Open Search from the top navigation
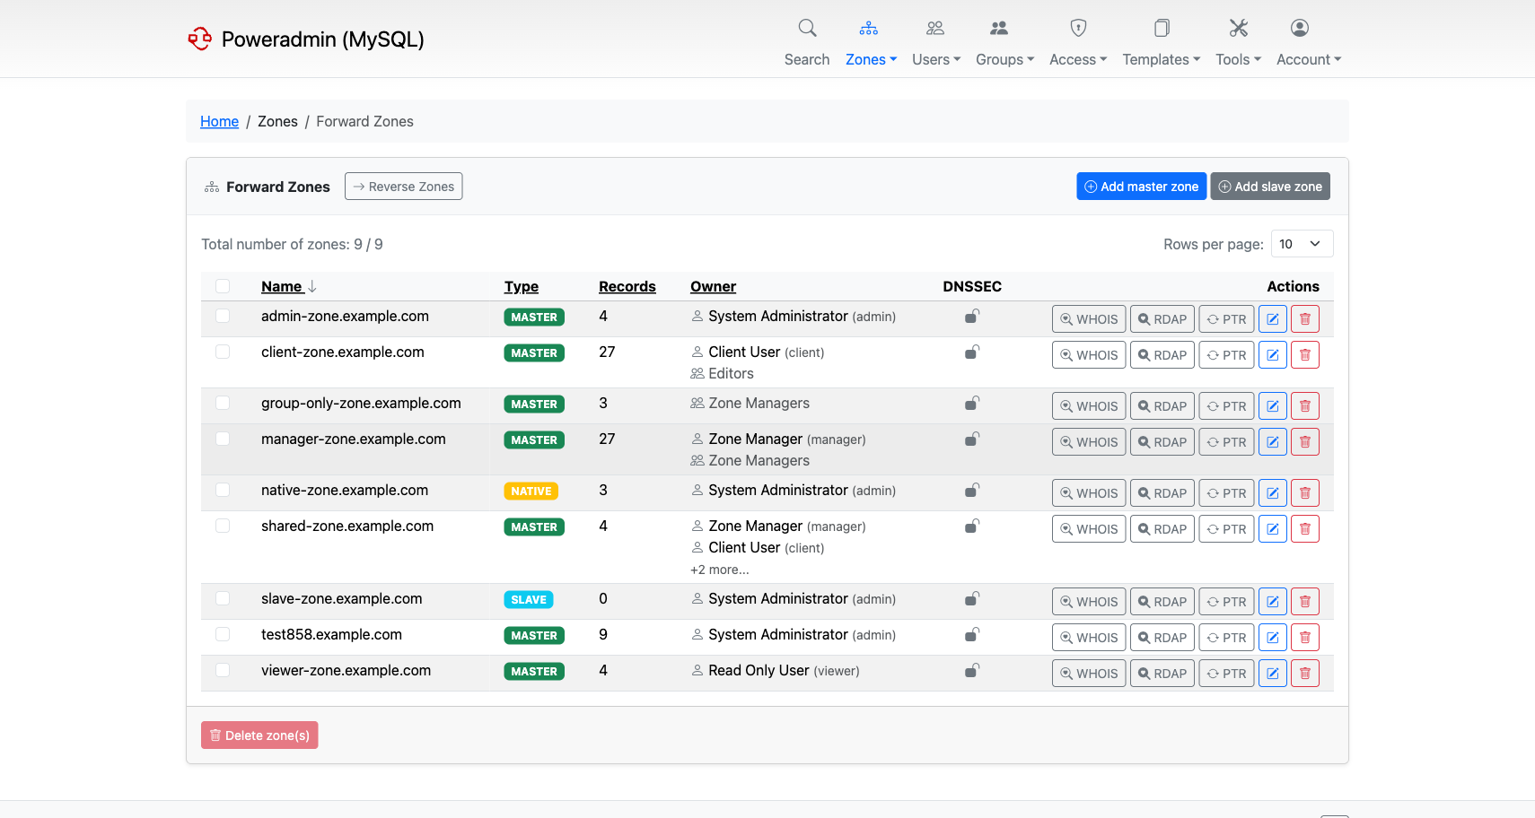The image size is (1535, 818). (806, 42)
